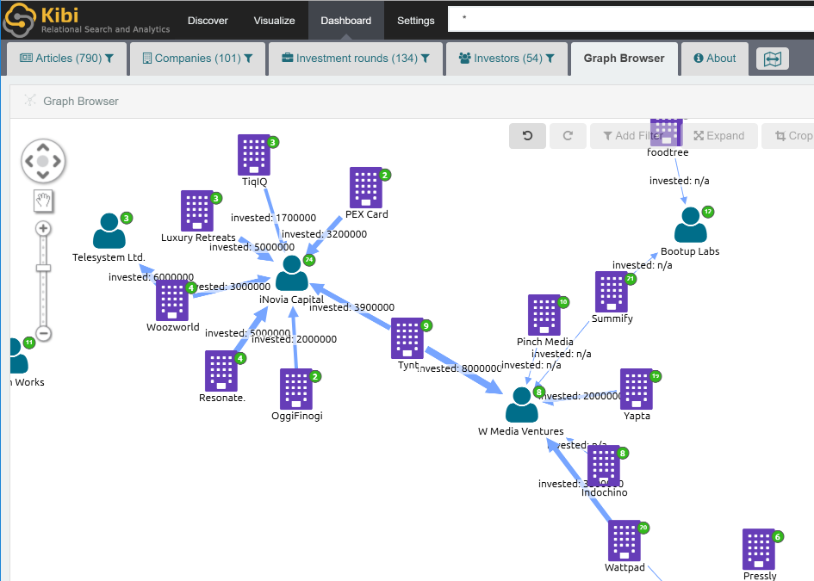814x581 pixels.
Task: Click the Redo graph action button
Action: (568, 136)
